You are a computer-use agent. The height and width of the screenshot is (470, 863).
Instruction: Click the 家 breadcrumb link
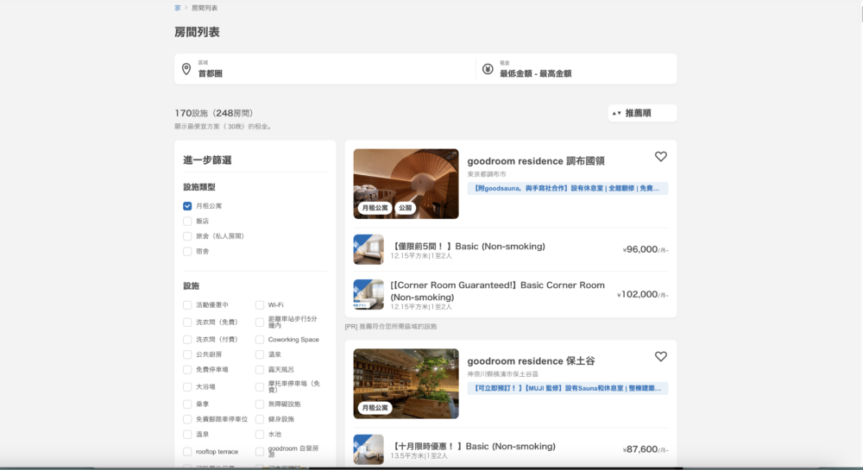click(178, 8)
